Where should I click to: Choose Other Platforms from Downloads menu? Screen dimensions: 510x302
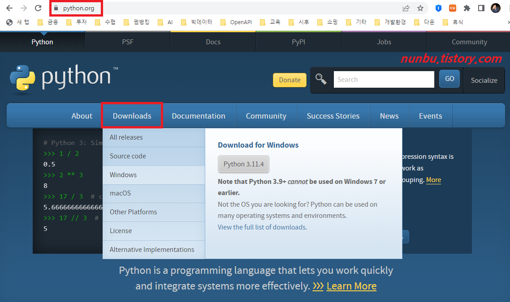pos(154,213)
